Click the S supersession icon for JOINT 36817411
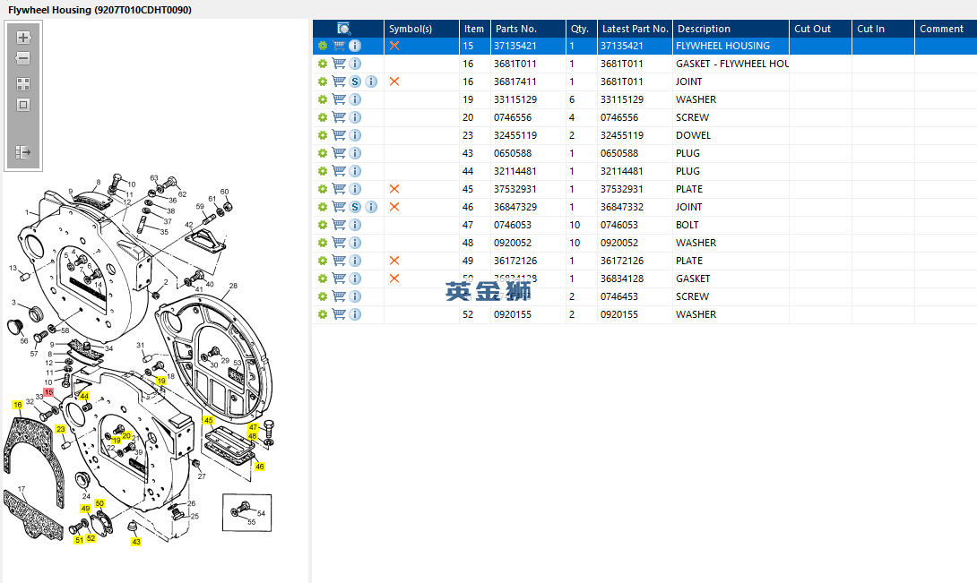 click(355, 81)
